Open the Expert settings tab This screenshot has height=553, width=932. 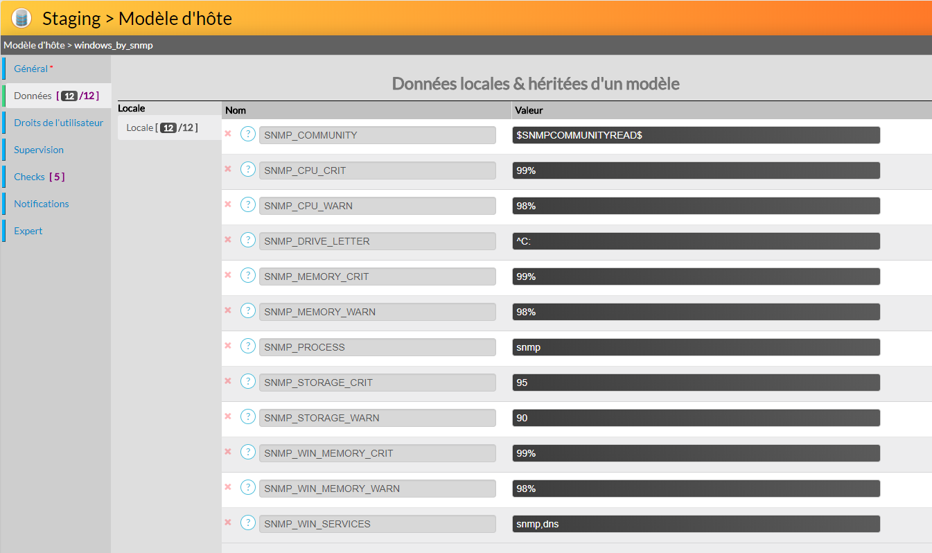(28, 231)
